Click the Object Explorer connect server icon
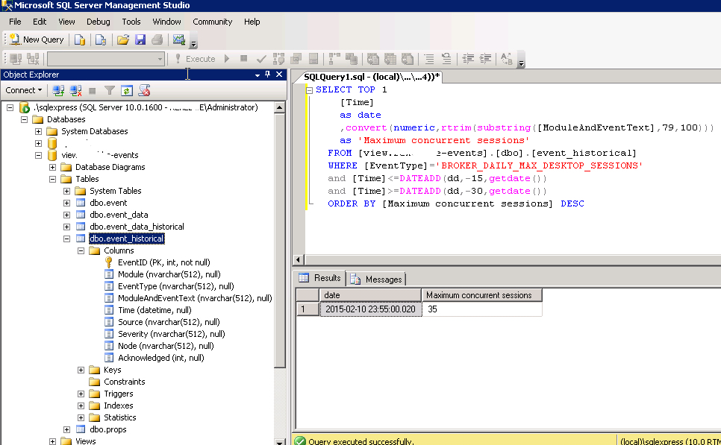Screen dimensions: 721x445 [x=58, y=90]
